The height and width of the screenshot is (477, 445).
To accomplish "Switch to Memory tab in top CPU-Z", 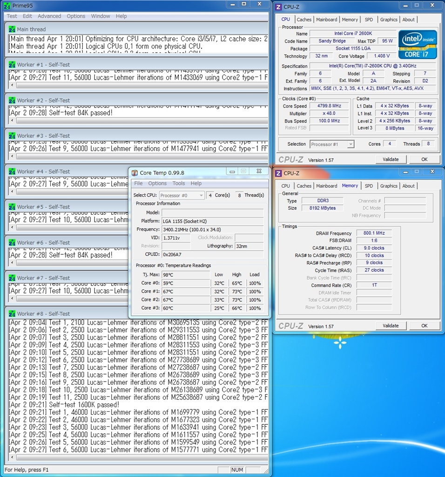I will click(350, 20).
